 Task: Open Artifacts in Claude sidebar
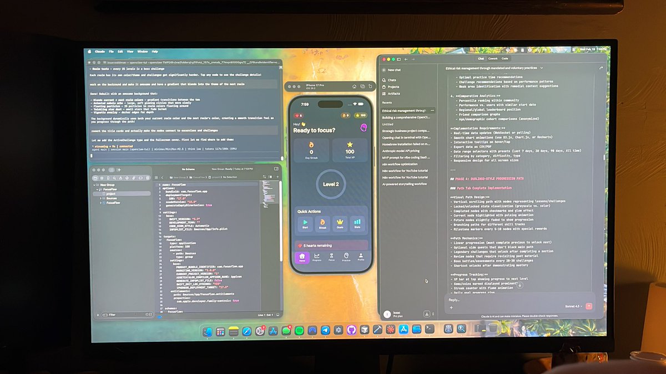pos(390,94)
